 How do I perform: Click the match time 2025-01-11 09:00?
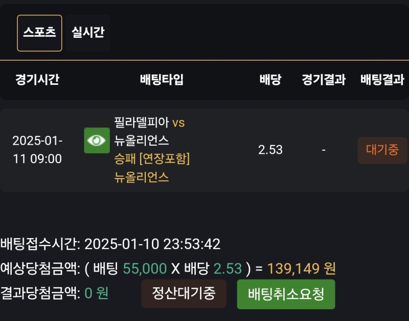pyautogui.click(x=37, y=150)
